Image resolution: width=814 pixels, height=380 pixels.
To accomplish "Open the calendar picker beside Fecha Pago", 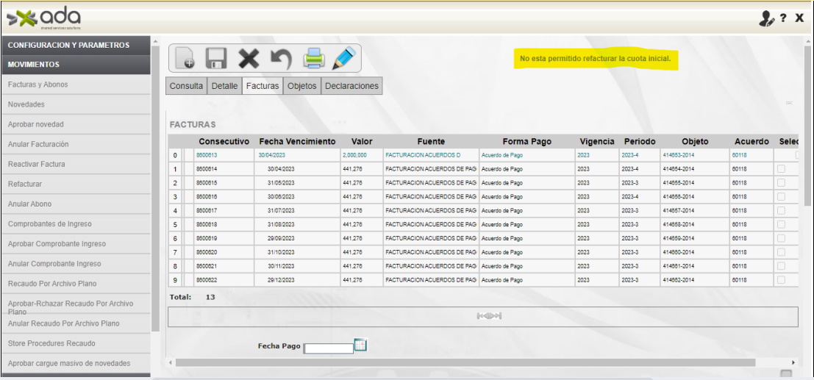I will tap(360, 345).
